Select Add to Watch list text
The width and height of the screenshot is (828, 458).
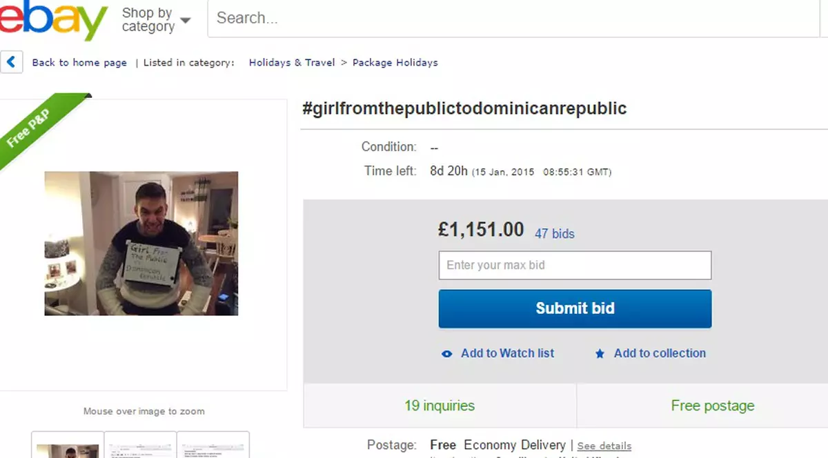(507, 353)
